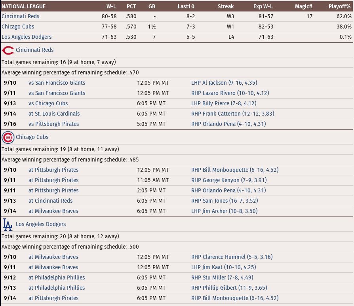This screenshot has height=306, width=354.
Task: Select the Cubs 1½ games back cell
Action: click(x=152, y=27)
